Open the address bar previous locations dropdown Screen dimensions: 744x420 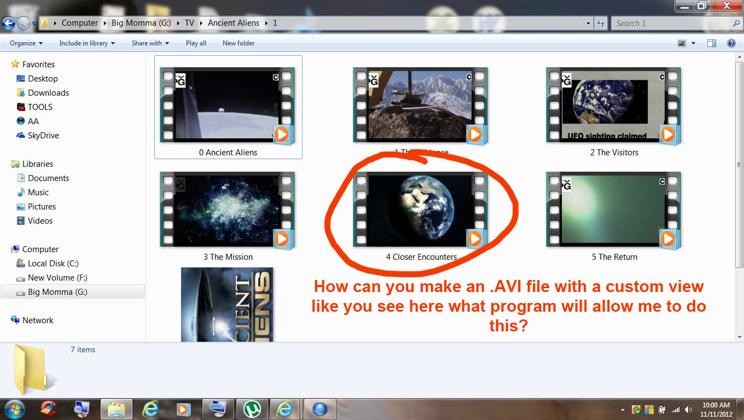coord(589,23)
